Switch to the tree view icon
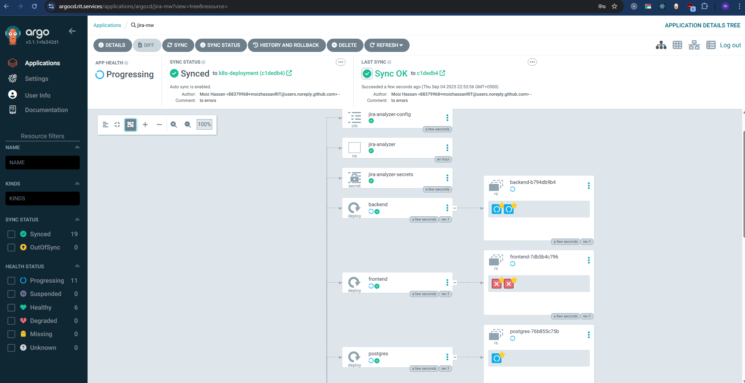This screenshot has height=383, width=745. pyautogui.click(x=661, y=45)
